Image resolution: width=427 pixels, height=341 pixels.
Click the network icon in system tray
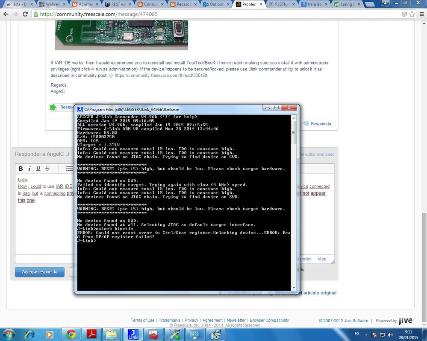383,335
